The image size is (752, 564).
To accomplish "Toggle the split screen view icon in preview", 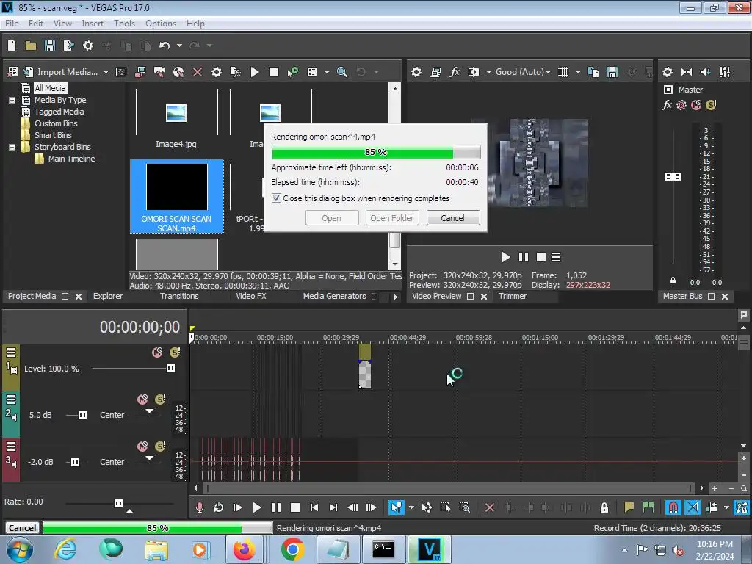I will coord(474,72).
